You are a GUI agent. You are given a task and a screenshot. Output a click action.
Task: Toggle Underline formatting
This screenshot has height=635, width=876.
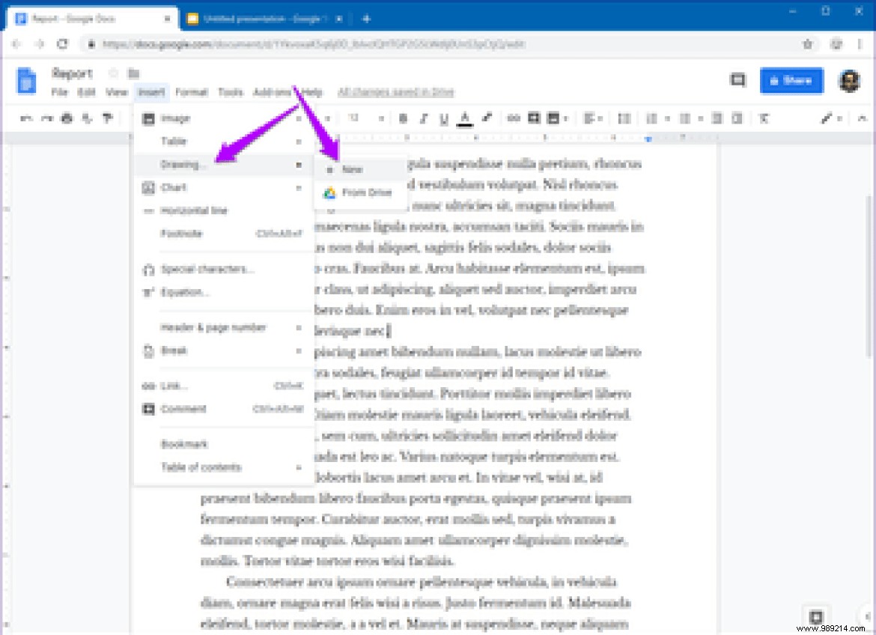tap(445, 118)
